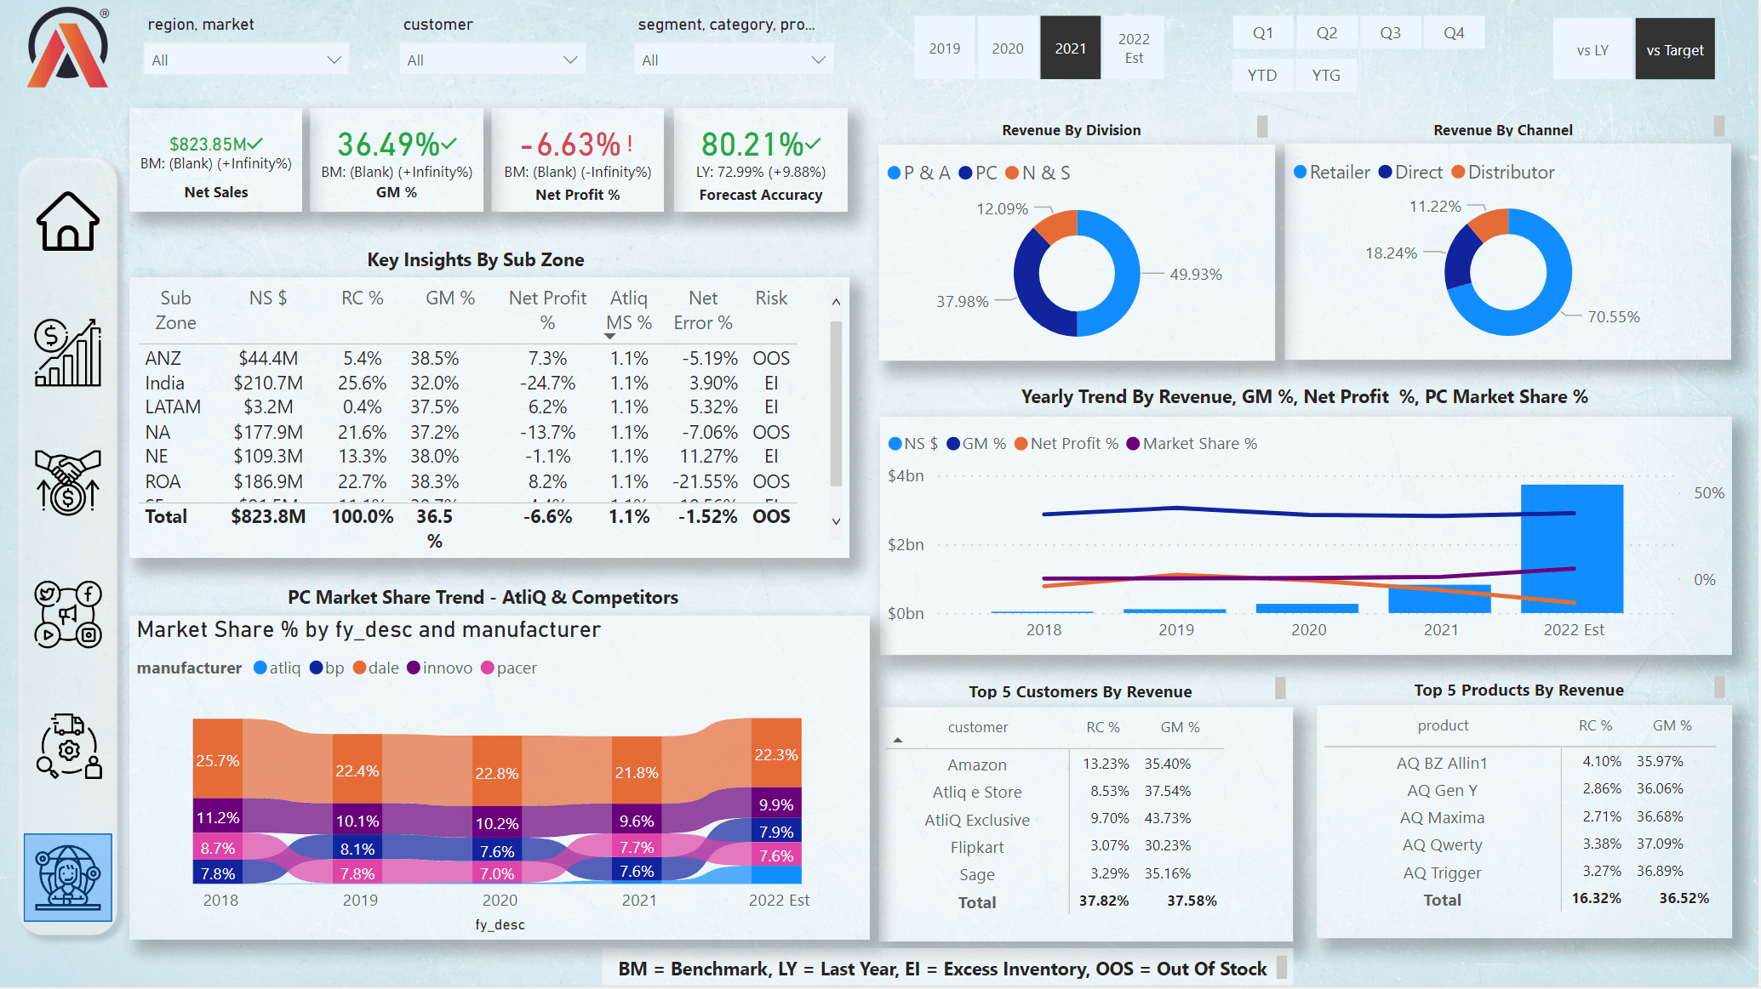Open the marketing social media icon
The height and width of the screenshot is (989, 1761).
[67, 615]
